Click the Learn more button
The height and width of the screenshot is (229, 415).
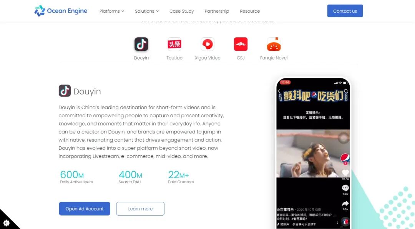point(140,209)
